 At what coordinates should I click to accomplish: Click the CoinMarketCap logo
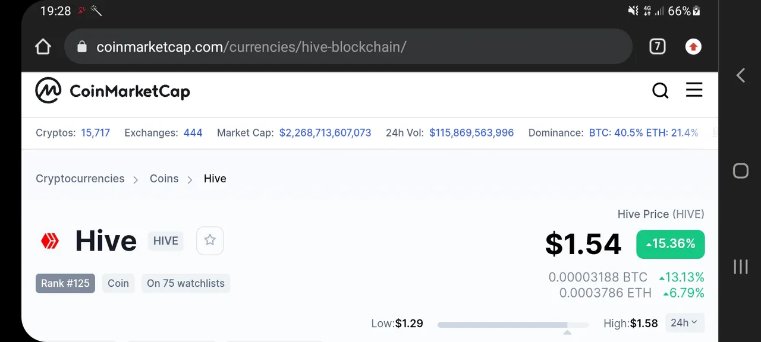point(113,91)
